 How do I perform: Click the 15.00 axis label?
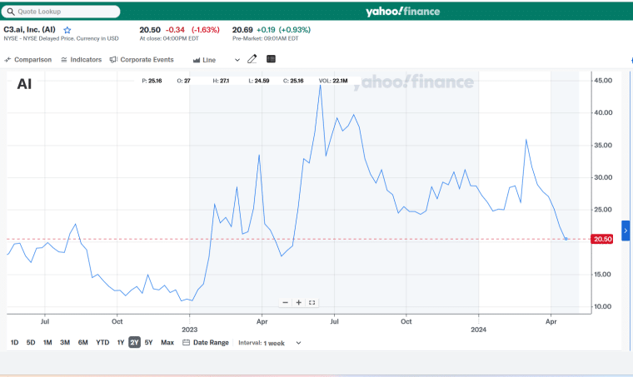tap(603, 274)
